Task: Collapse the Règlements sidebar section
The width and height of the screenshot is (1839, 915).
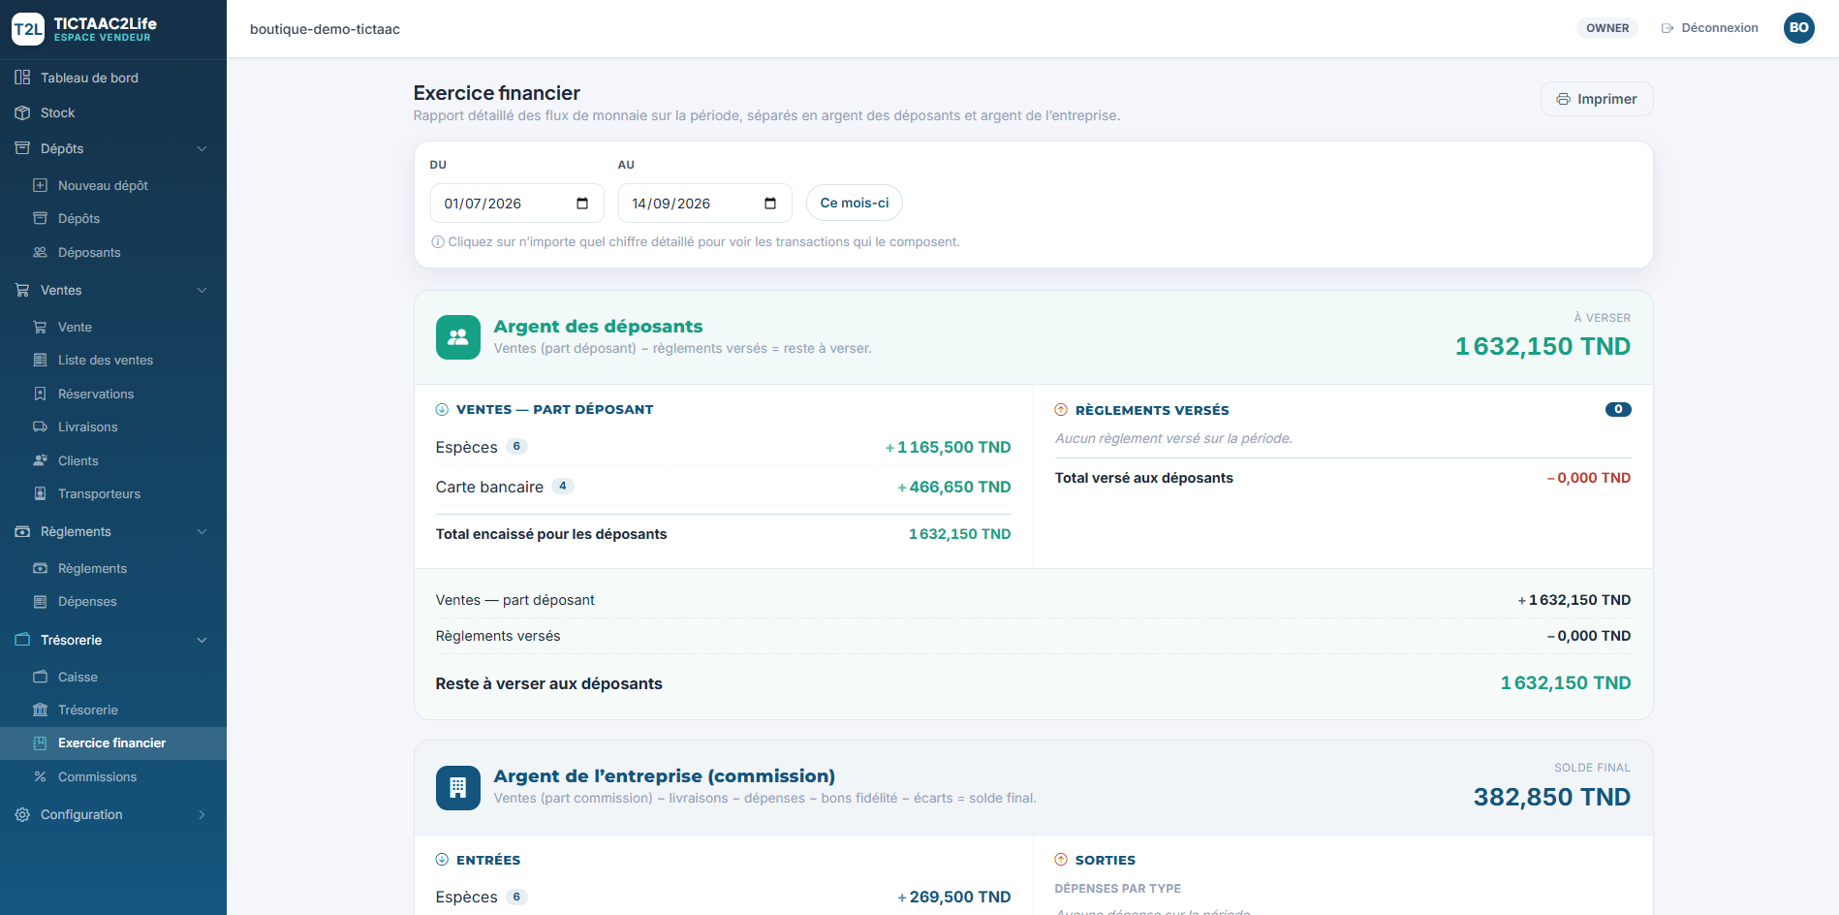Action: tap(202, 531)
